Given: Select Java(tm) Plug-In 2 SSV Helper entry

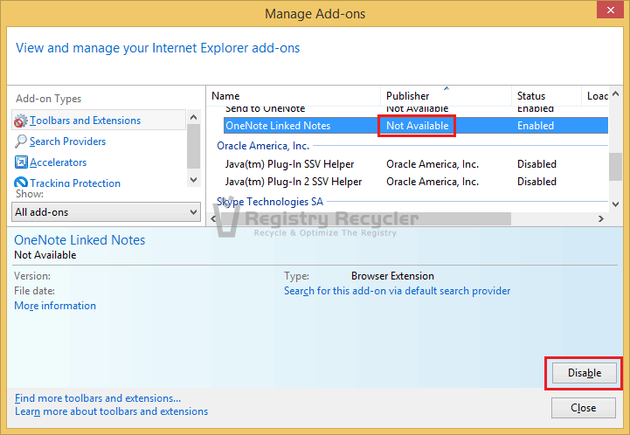Looking at the screenshot, I should tap(294, 182).
